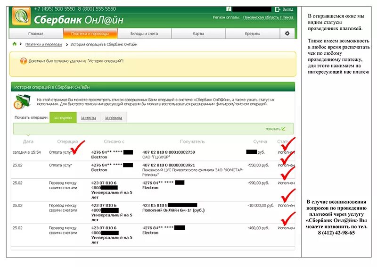Open the -990,00 руб. transfer
Screen dimensions: 377x267
[x=153, y=190]
